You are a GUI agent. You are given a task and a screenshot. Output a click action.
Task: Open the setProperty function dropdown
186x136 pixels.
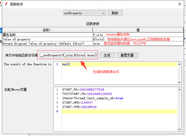pos(84,13)
